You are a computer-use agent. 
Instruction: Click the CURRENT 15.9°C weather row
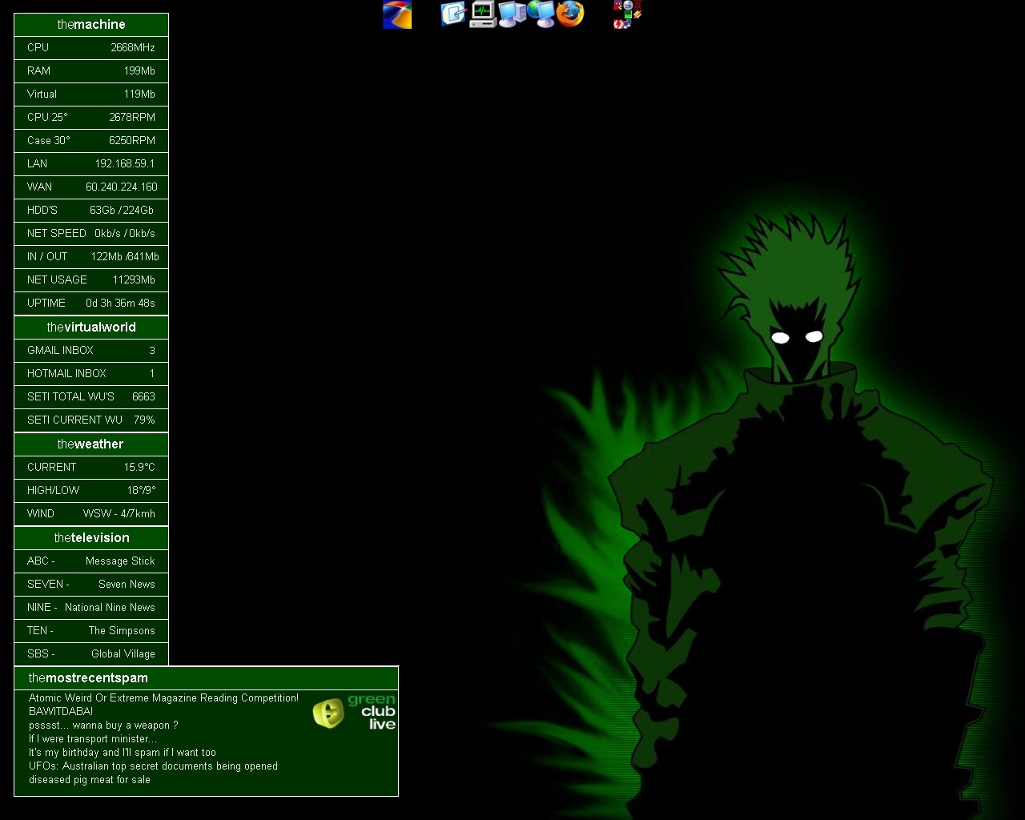[x=91, y=468]
